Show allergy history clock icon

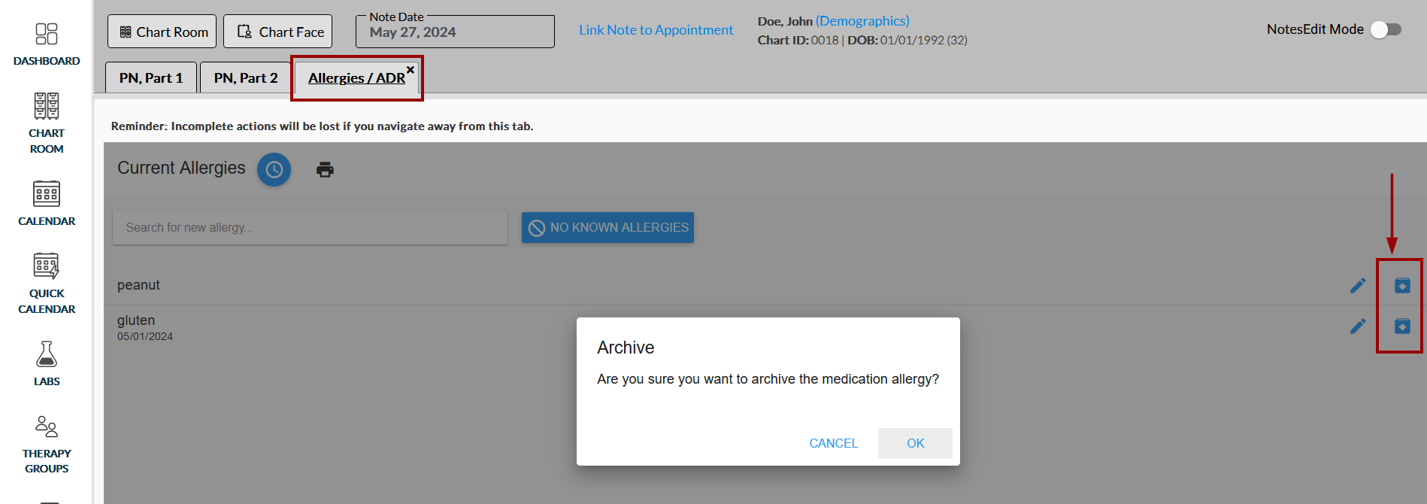(x=274, y=170)
